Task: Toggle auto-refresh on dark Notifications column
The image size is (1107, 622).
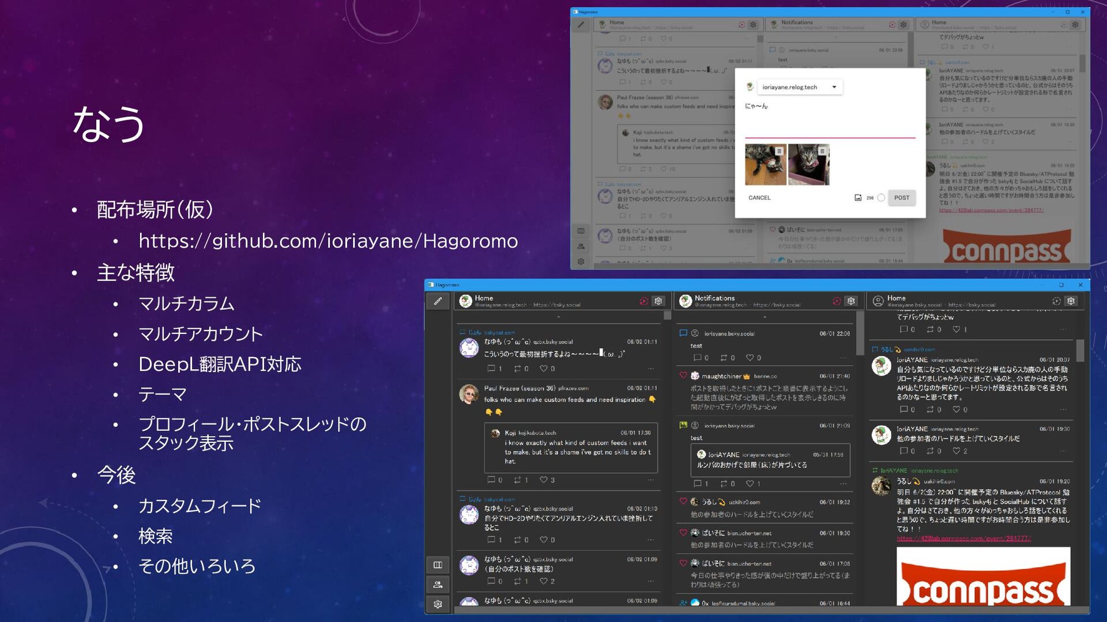Action: [836, 301]
